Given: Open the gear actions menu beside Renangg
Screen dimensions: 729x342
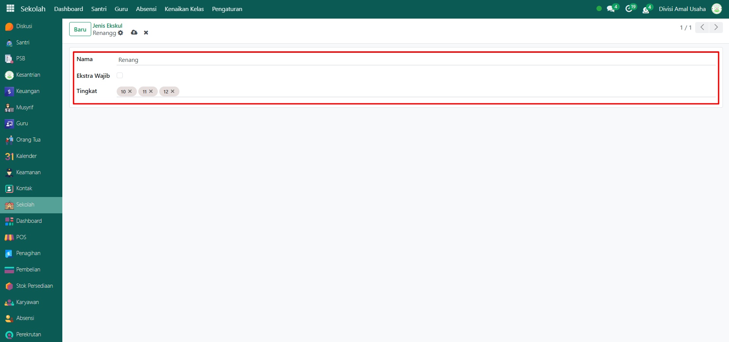Looking at the screenshot, I should tap(120, 33).
